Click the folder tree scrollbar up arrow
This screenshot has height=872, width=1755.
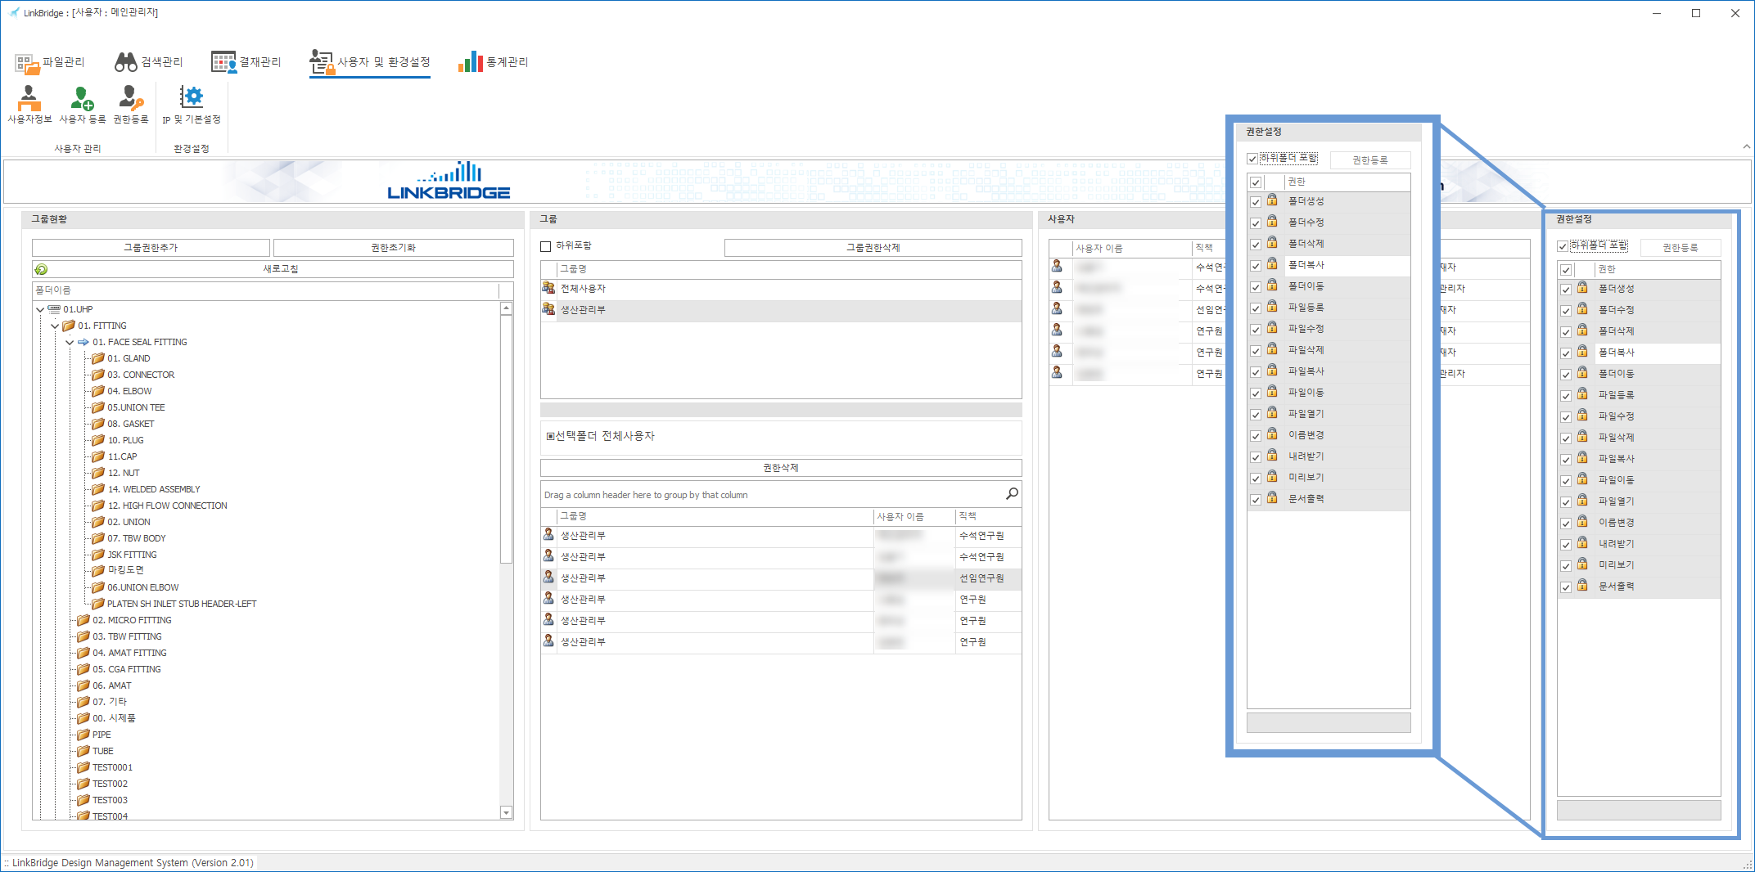[506, 308]
